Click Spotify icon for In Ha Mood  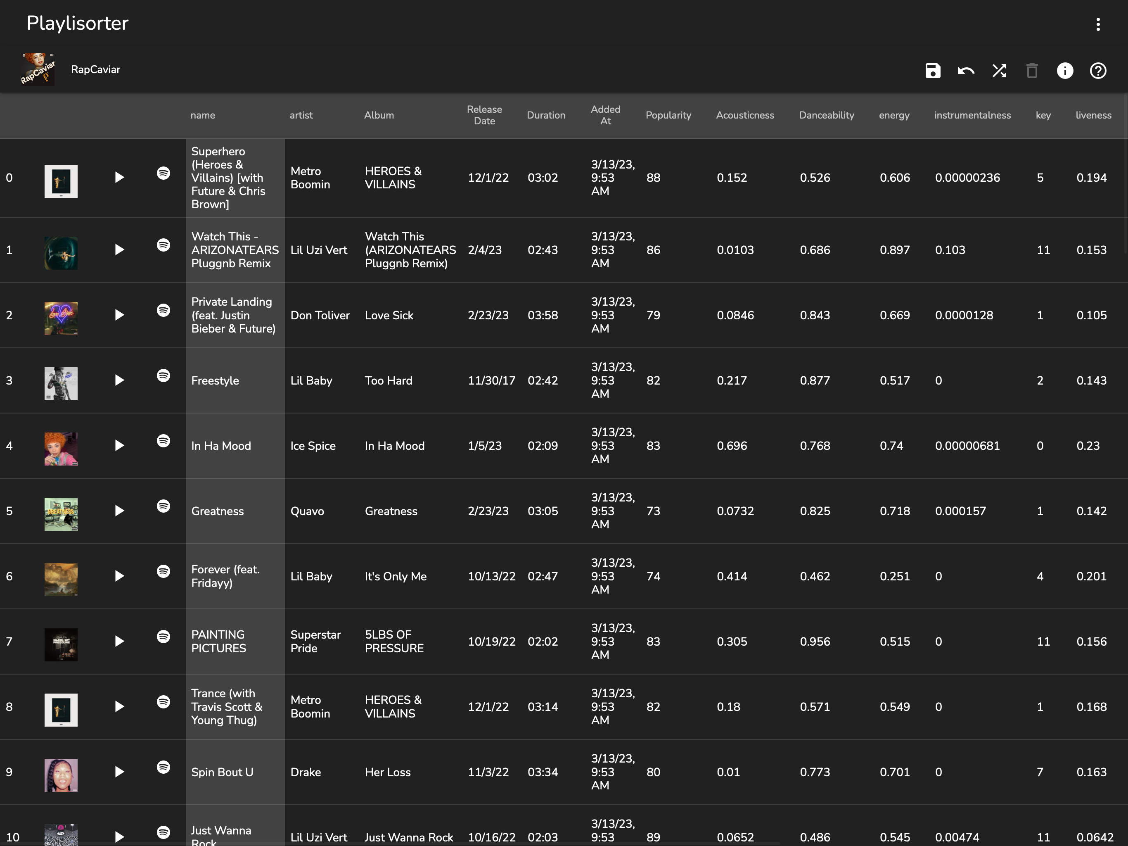tap(163, 441)
